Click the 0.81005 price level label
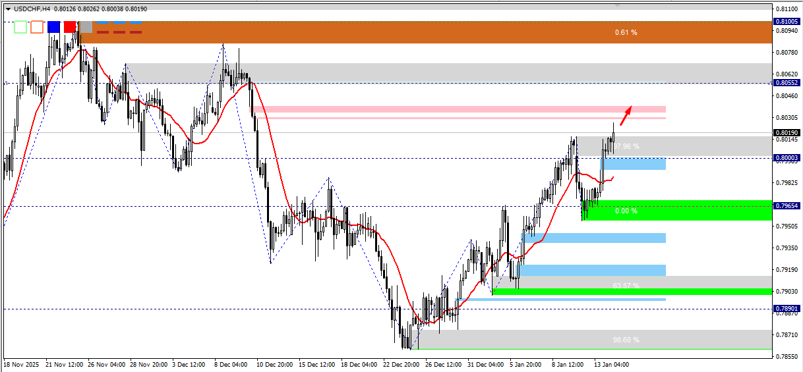The width and height of the screenshot is (803, 372). 787,22
